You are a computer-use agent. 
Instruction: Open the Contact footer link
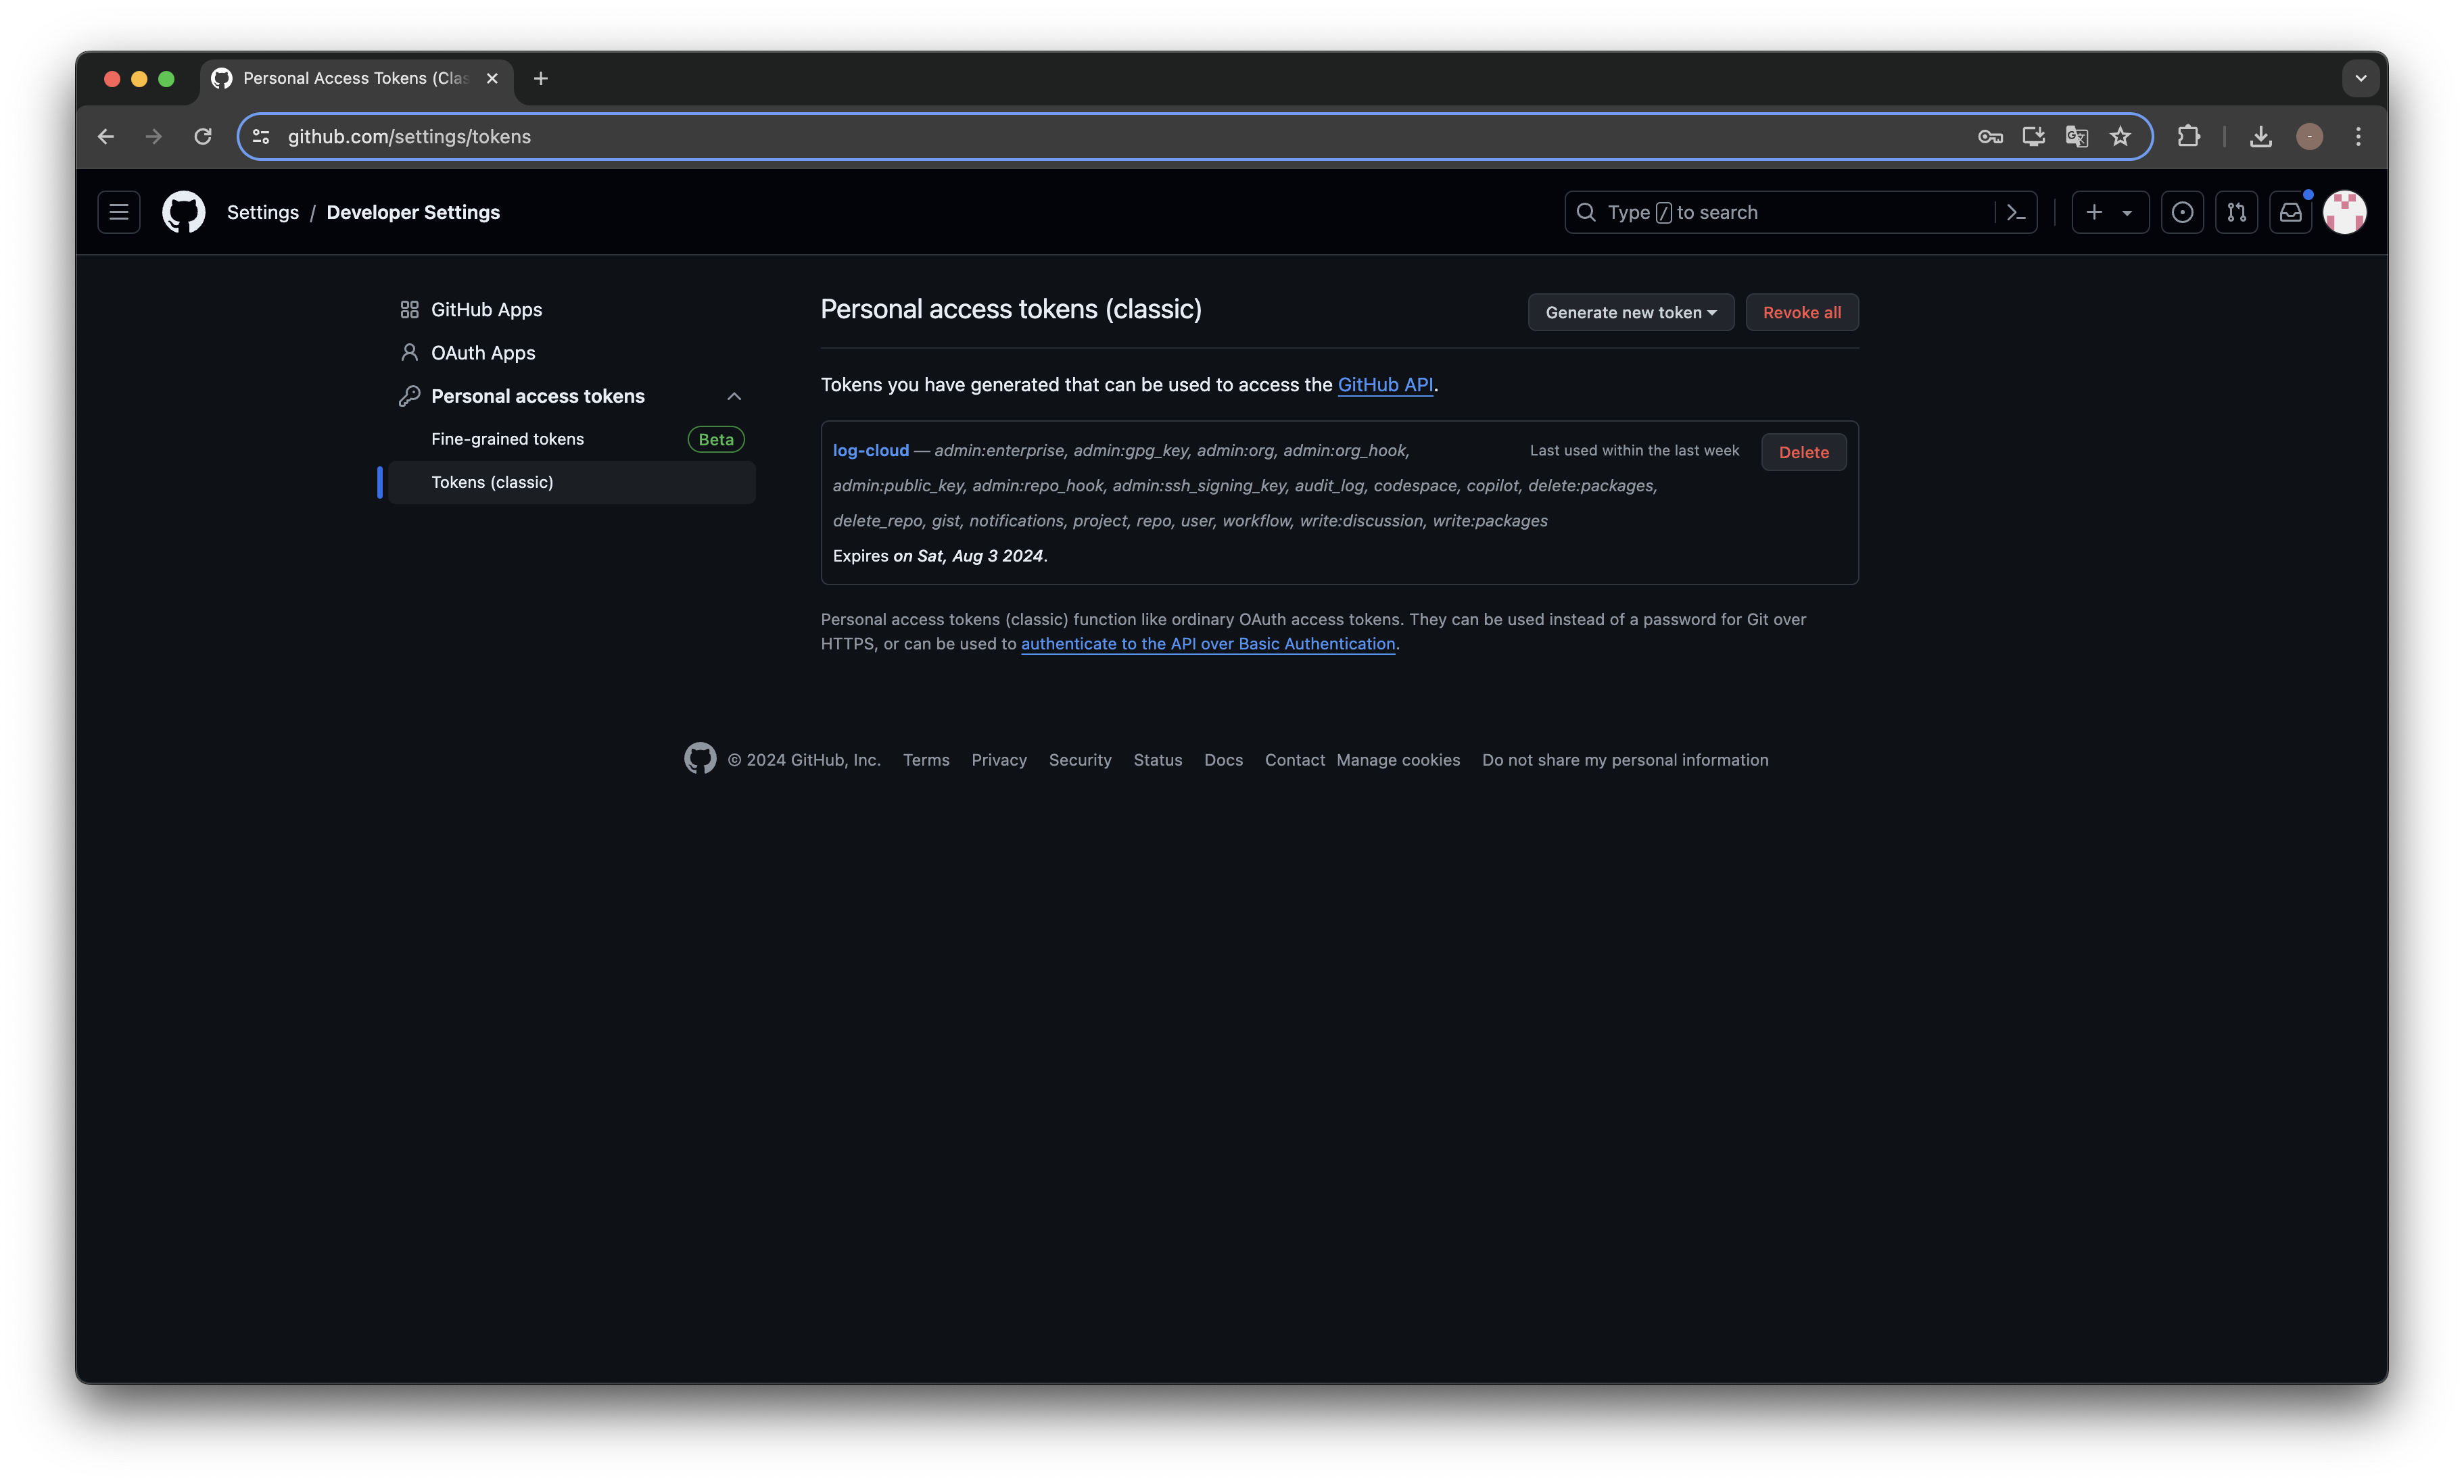pyautogui.click(x=1294, y=760)
